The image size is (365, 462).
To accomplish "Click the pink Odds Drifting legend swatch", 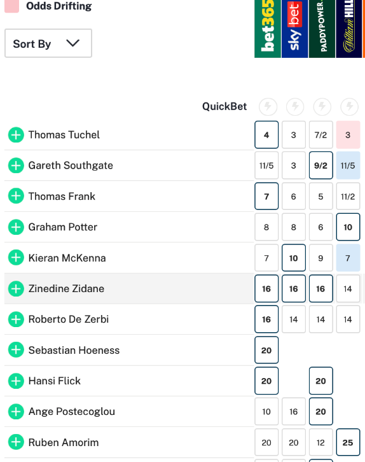I will pos(12,6).
